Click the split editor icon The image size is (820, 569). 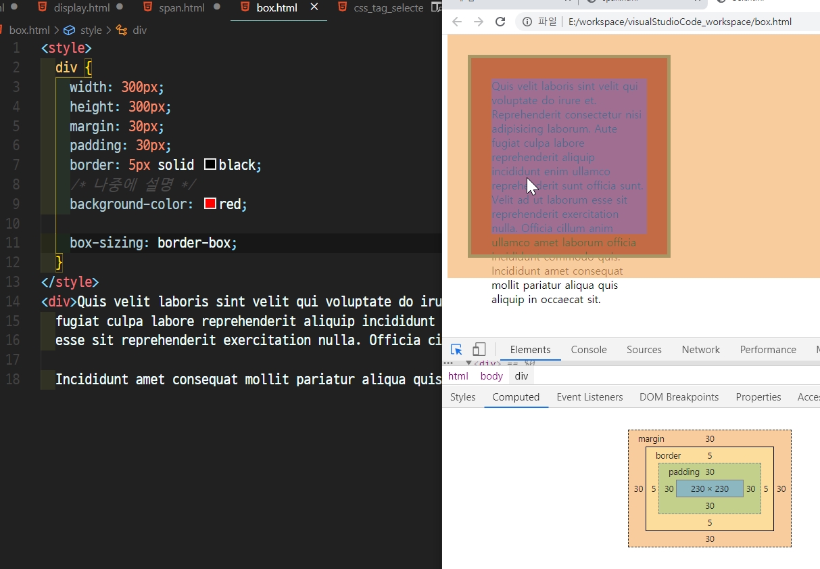436,8
